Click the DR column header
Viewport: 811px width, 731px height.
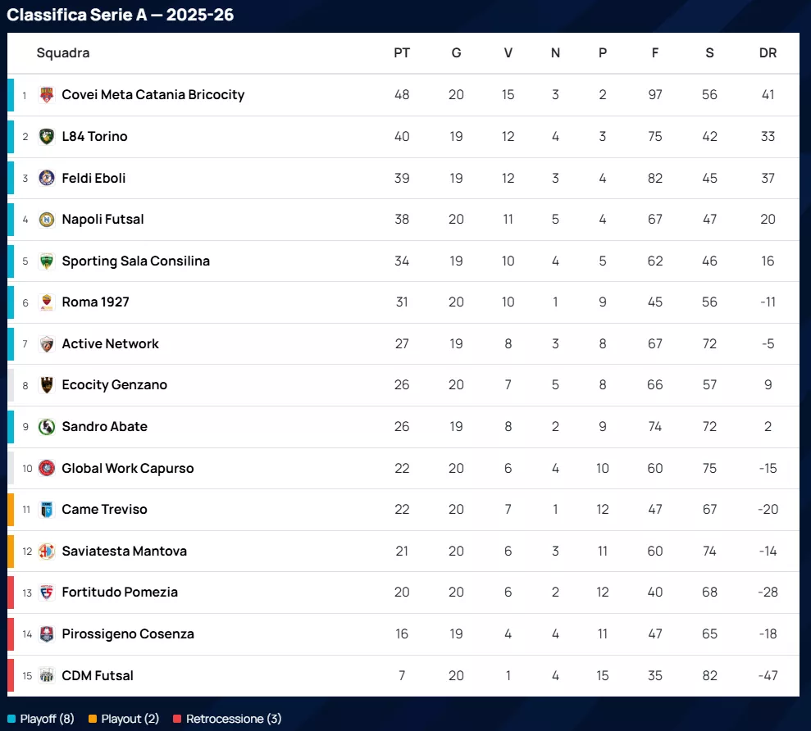[768, 53]
